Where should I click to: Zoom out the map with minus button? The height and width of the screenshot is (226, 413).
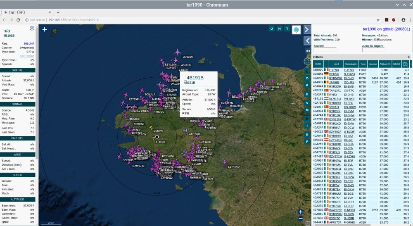tap(301, 219)
